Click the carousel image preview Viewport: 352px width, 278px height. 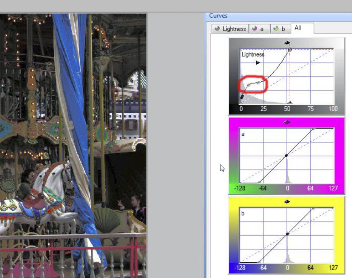[x=73, y=145]
